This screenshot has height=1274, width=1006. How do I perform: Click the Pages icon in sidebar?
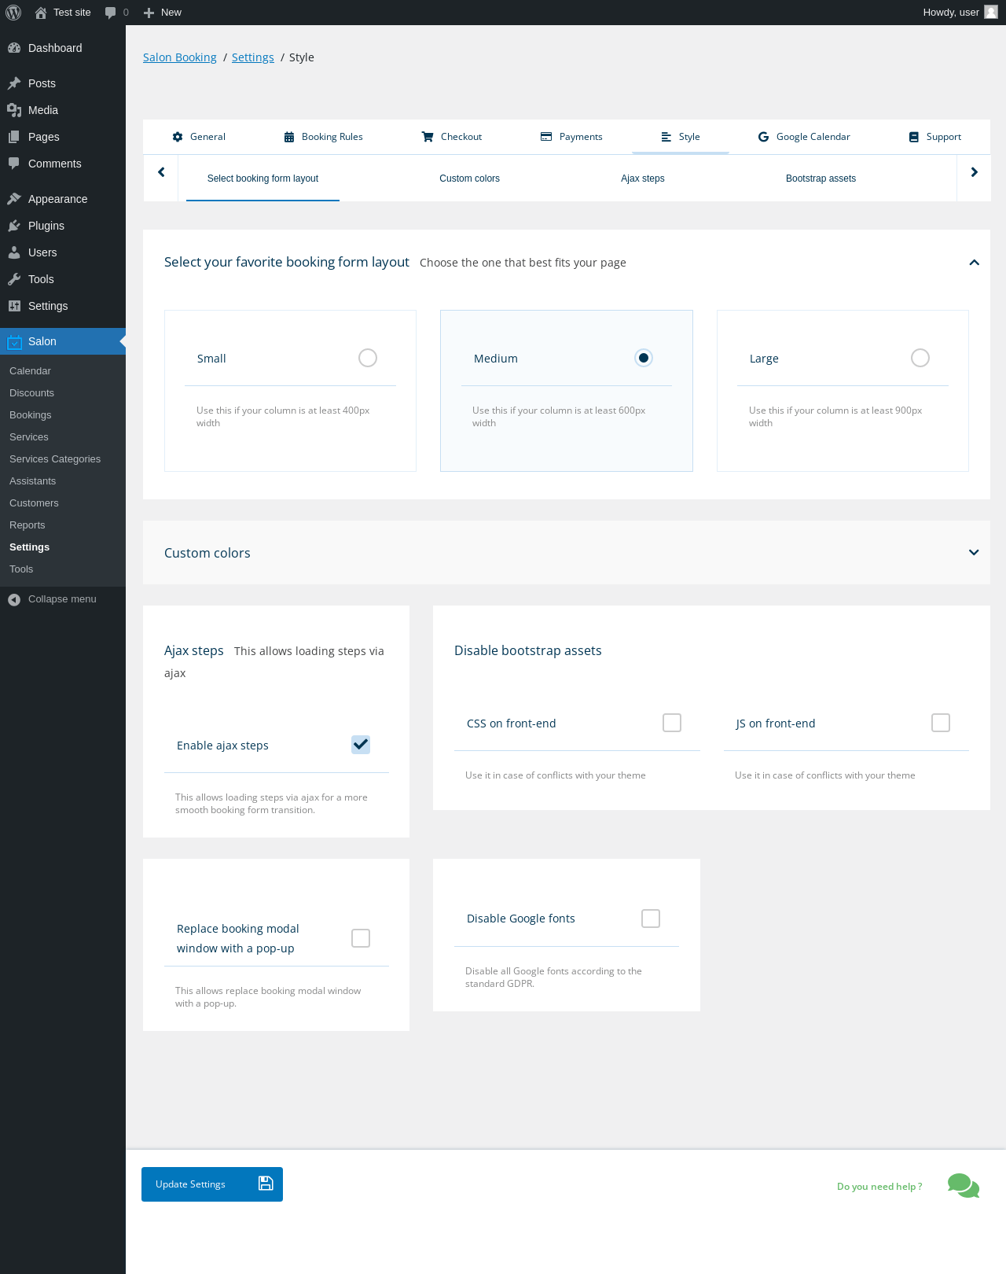14,137
